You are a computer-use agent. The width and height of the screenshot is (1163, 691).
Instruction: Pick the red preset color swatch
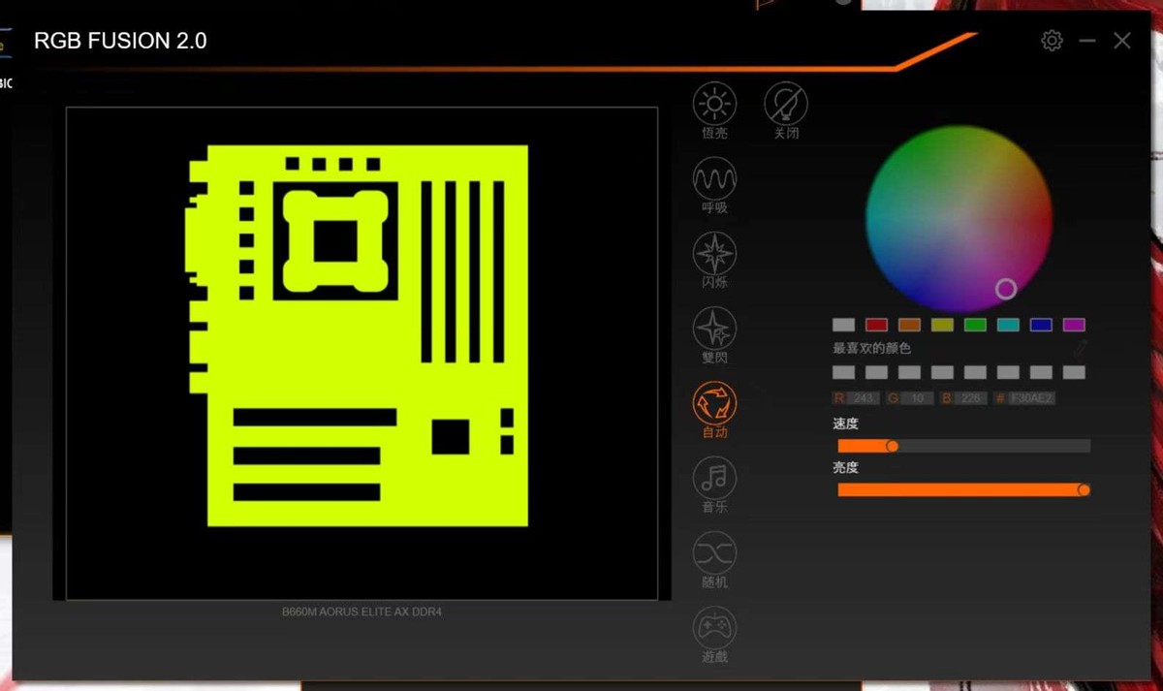[x=876, y=325]
